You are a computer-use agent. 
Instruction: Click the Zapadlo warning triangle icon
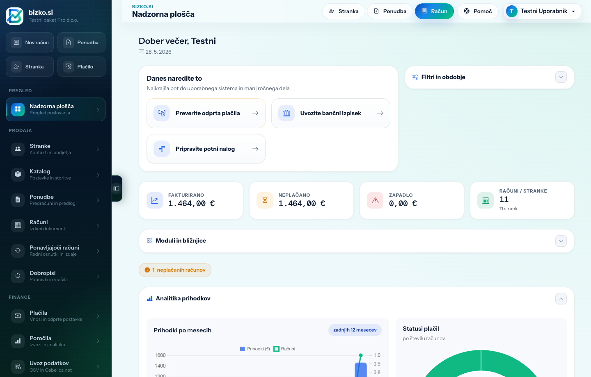375,200
